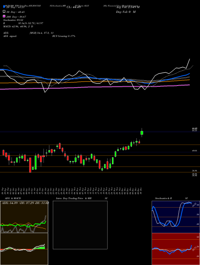Click the white price line peak on EMA chart
The height and width of the screenshot is (265, 200).
pos(190,59)
